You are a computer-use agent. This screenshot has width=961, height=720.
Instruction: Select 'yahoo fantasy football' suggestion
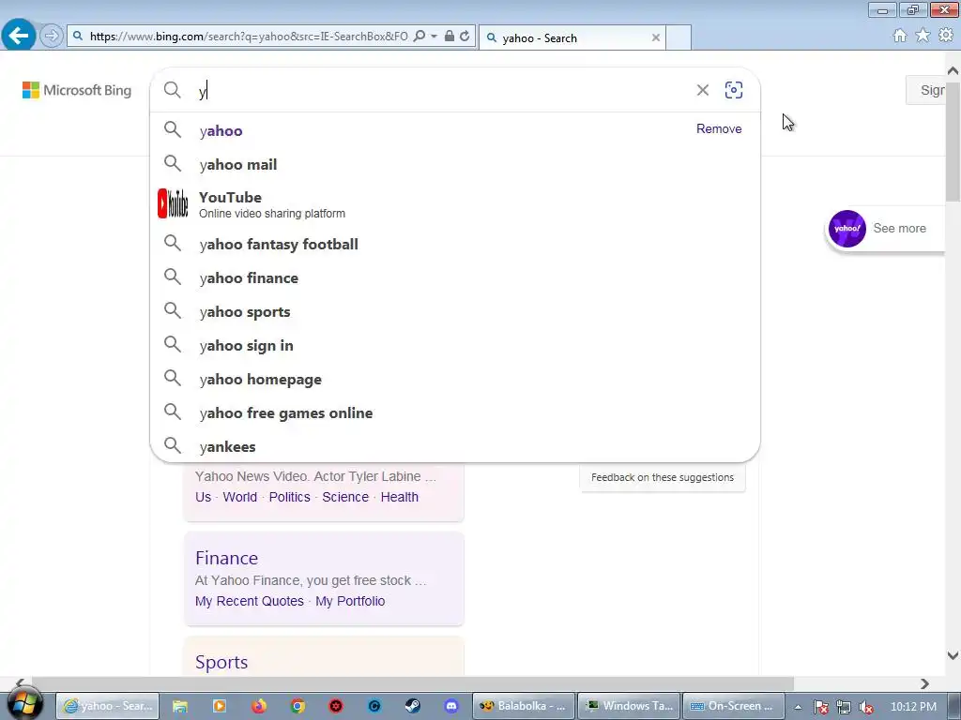[x=455, y=244]
